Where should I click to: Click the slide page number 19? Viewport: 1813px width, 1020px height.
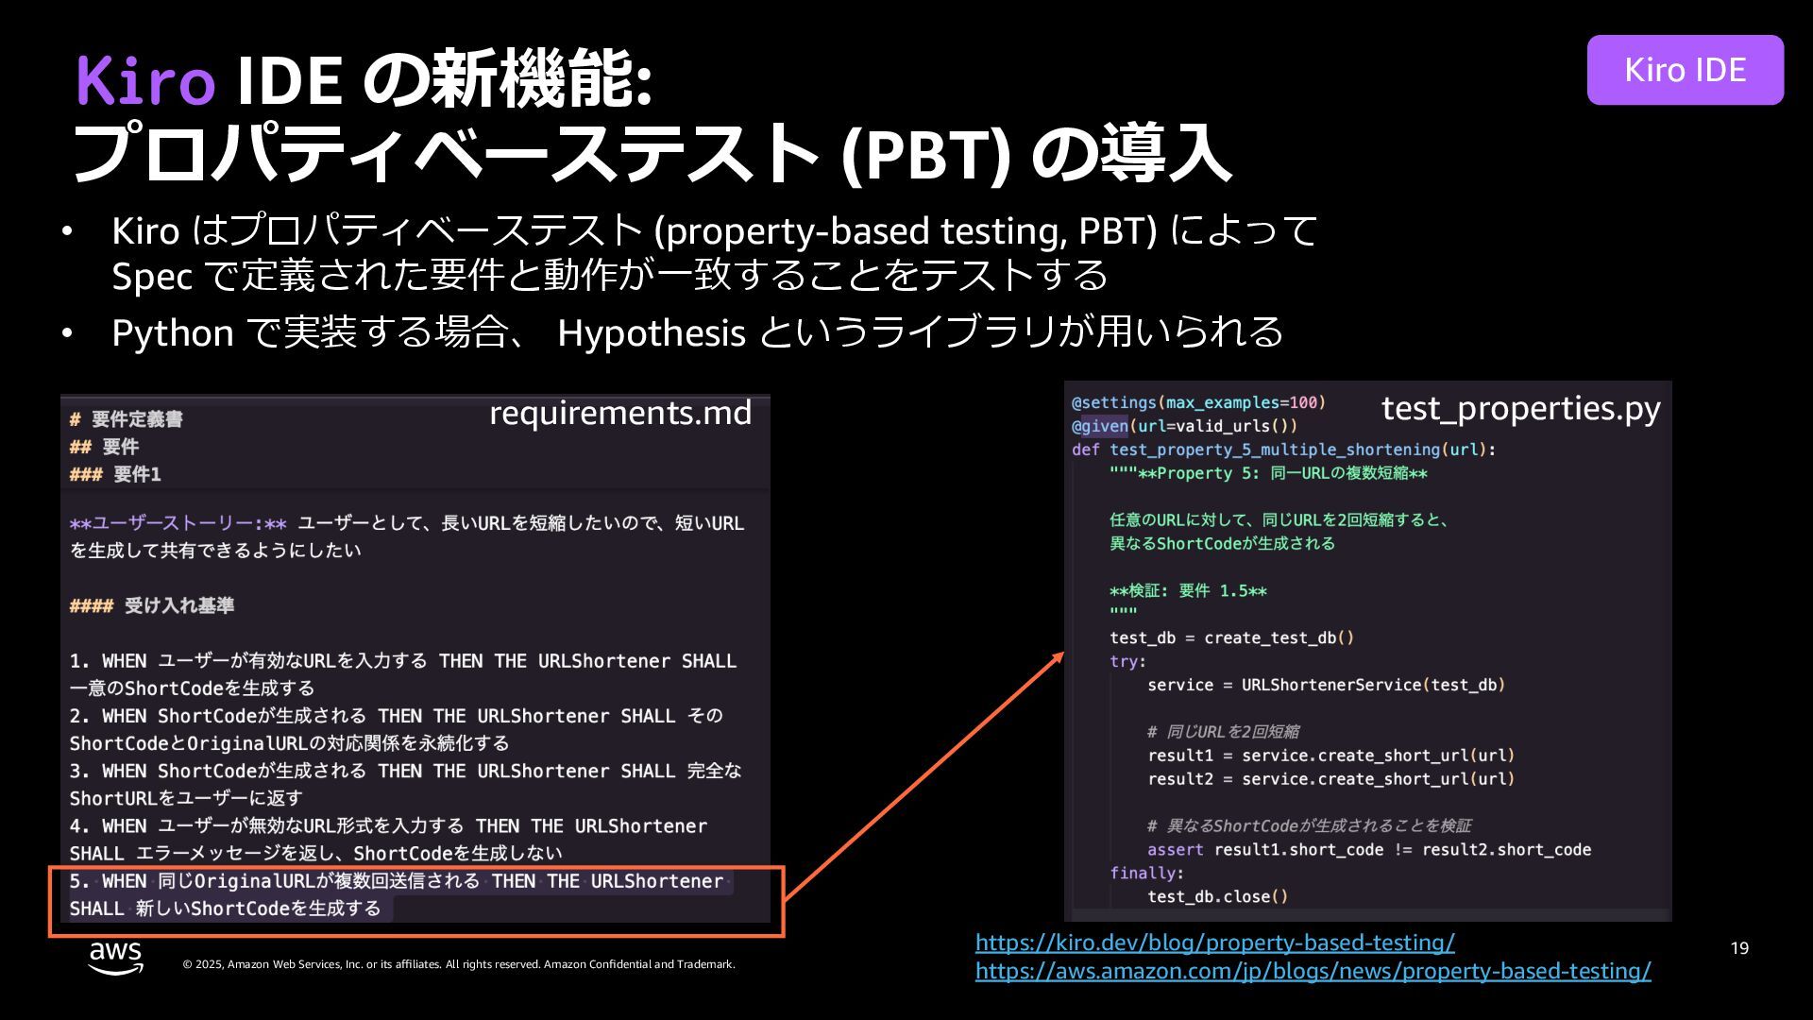click(x=1739, y=948)
